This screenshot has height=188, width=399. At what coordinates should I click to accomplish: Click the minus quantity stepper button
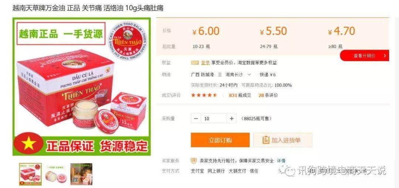(196, 119)
